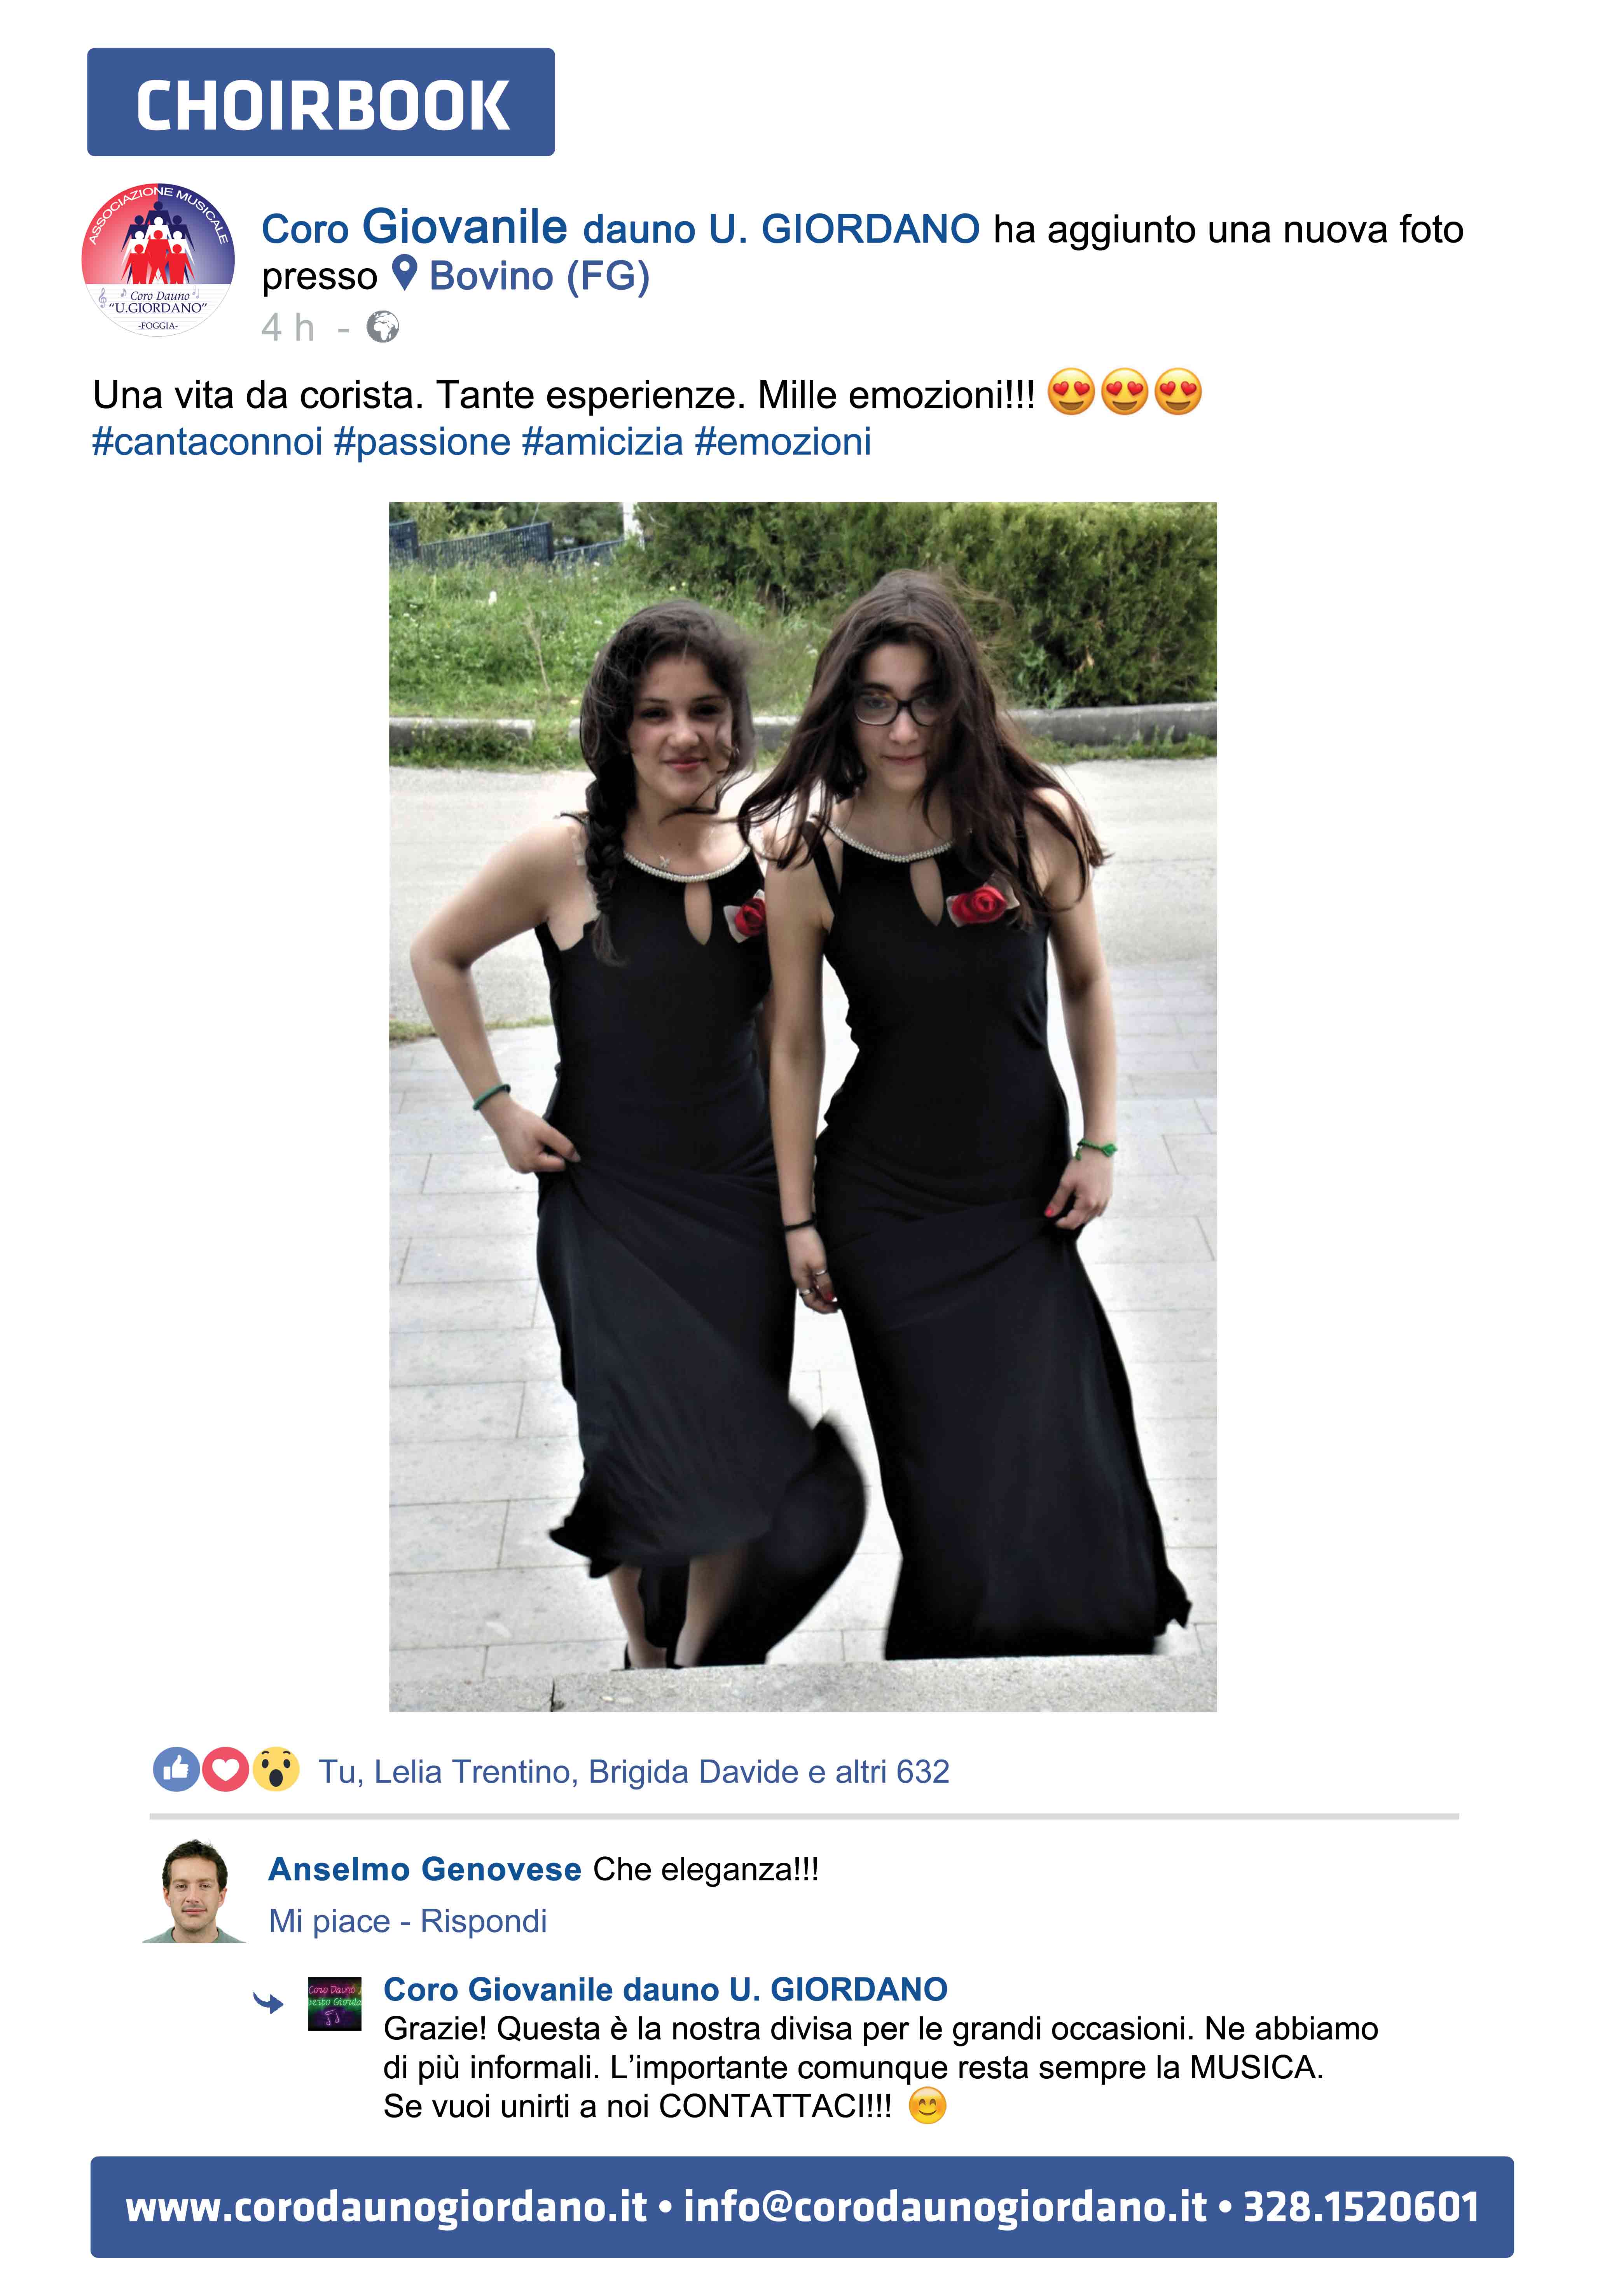The image size is (1607, 2296).
Task: Click the blue thumbs-up like reaction icon
Action: pos(176,1770)
